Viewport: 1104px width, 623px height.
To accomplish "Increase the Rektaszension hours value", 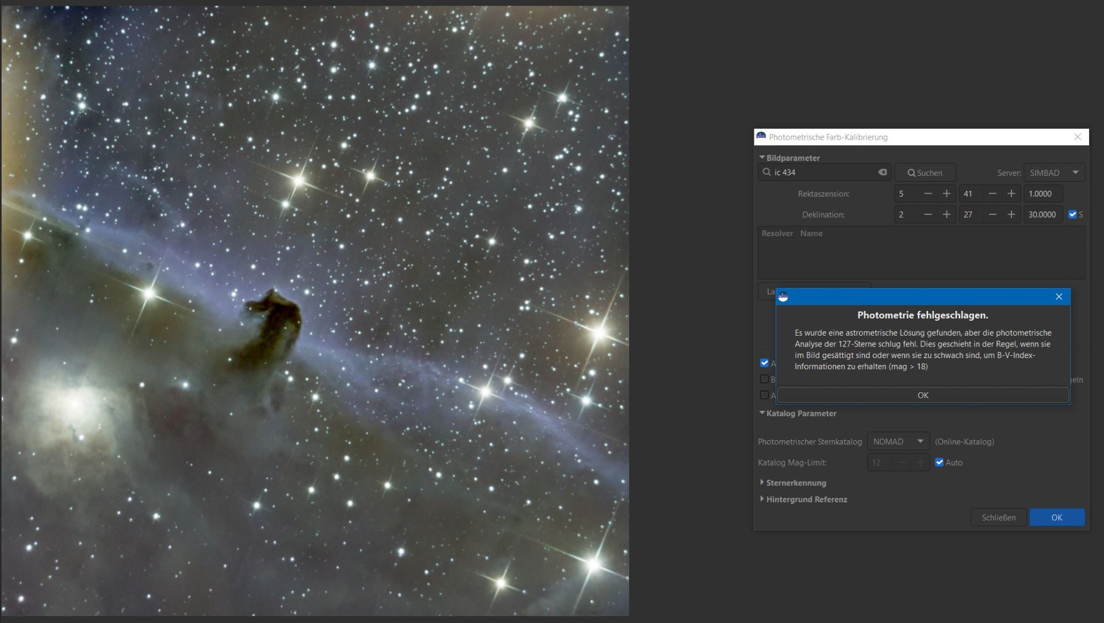I will (x=946, y=194).
